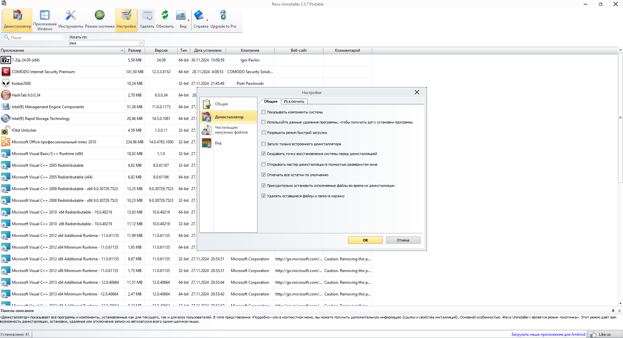Close the Настройки dialog
The height and width of the screenshot is (338, 623).
(x=417, y=92)
